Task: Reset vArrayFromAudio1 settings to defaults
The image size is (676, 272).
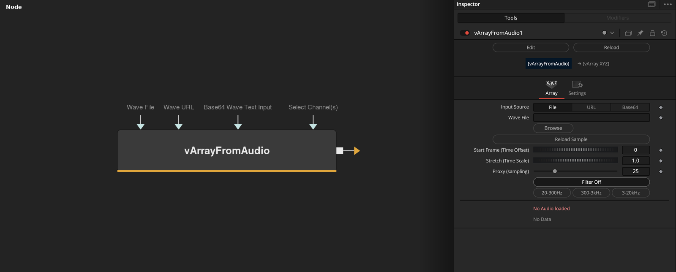Action: coord(664,33)
